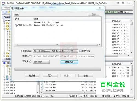Open the 写入方式 USB-HDD+ dropdown
The image size is (137, 101).
[x=48, y=62]
